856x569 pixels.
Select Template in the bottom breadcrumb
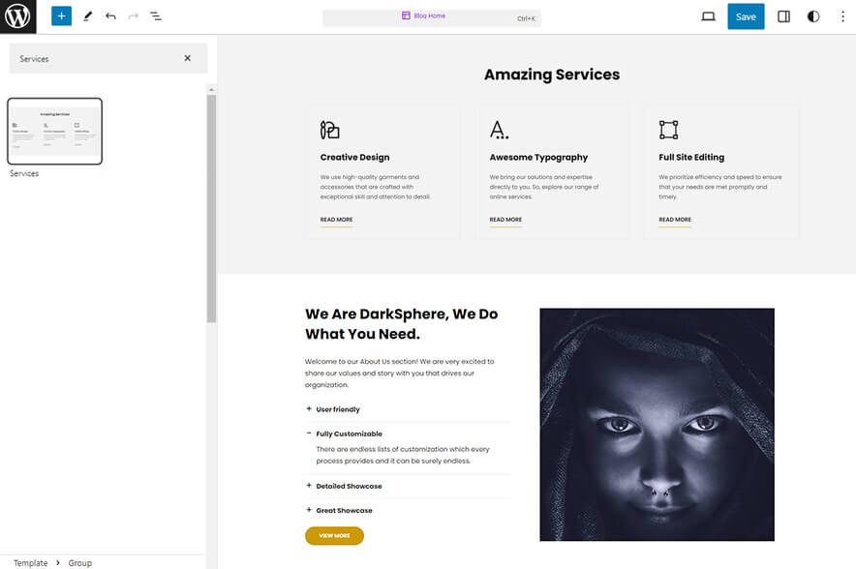point(30,561)
